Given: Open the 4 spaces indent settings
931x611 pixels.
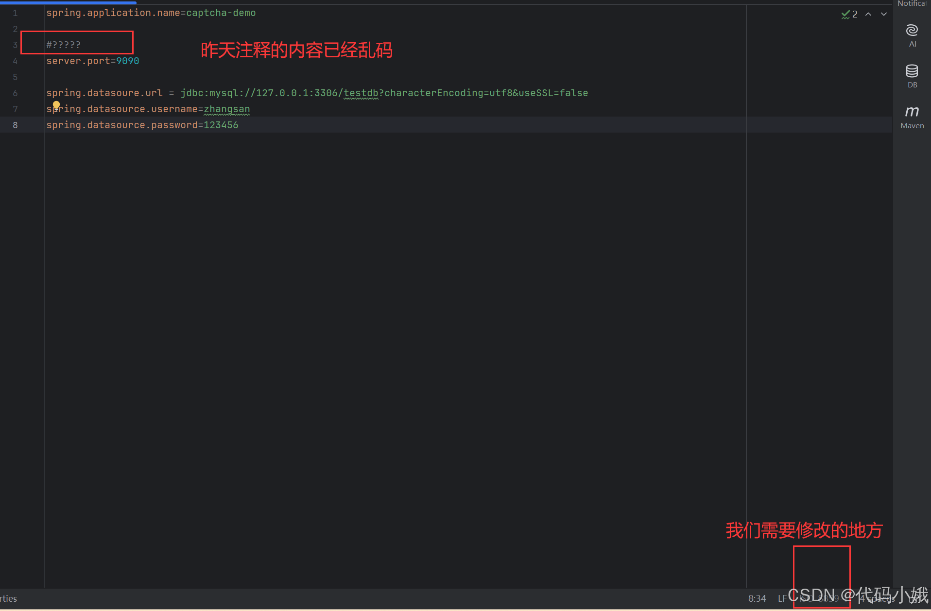Looking at the screenshot, I should click(x=878, y=598).
